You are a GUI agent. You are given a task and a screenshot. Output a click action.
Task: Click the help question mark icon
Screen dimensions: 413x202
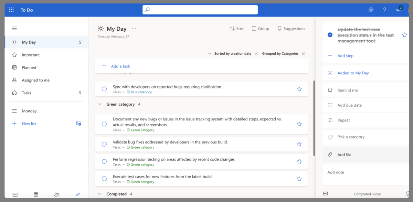[384, 10]
